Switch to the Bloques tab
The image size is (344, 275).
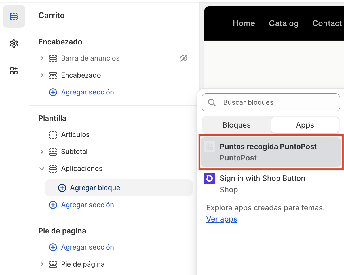click(x=237, y=125)
